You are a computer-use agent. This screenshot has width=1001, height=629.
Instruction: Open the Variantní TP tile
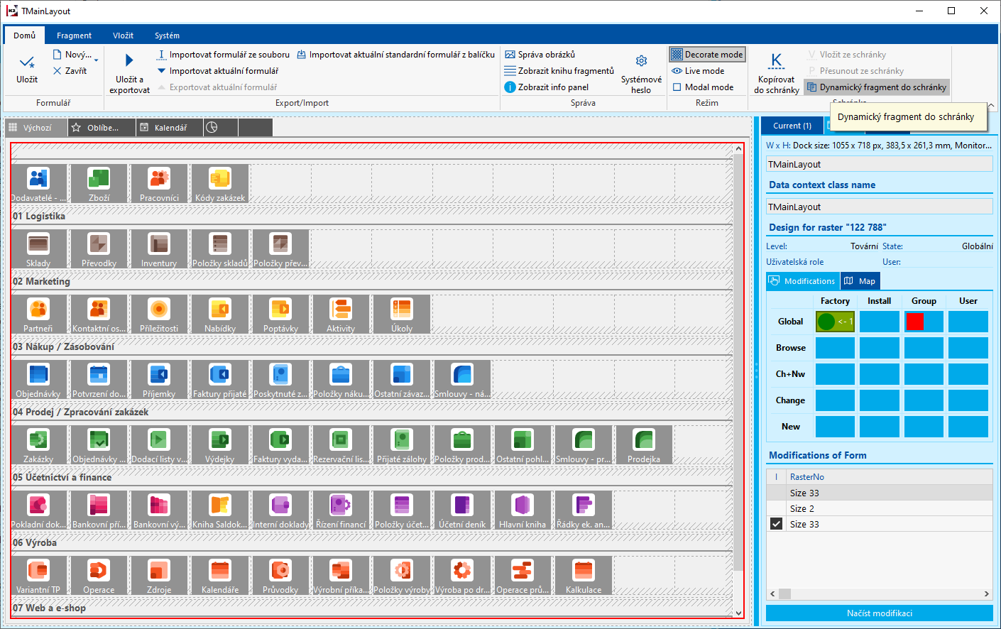coord(38,576)
